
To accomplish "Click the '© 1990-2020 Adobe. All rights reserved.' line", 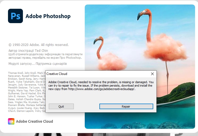I will pos(39,45).
